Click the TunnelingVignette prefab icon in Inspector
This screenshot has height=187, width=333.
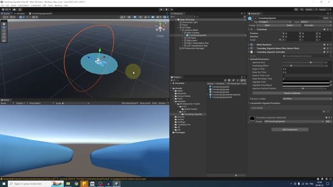point(250,19)
